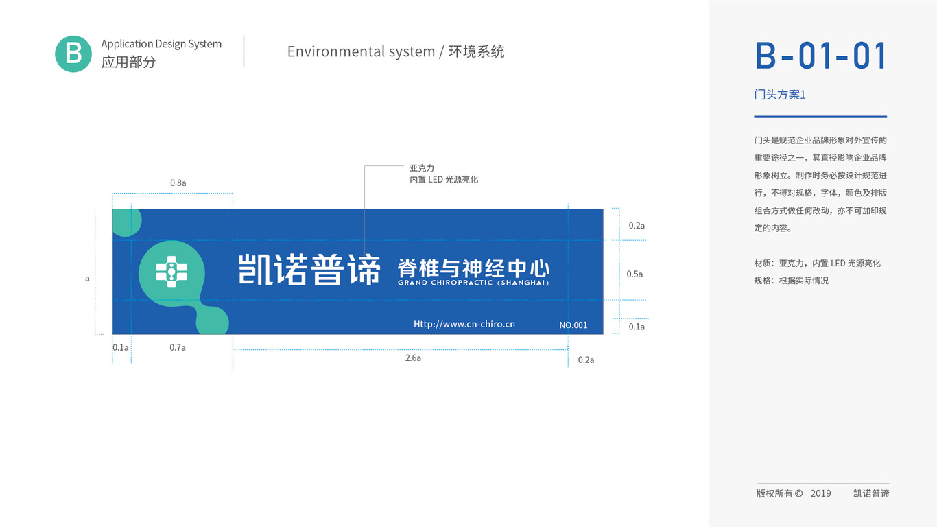Click the '材质：亚克力，内置 LED 光源亮化' line
The image size is (937, 527).
pos(817,263)
